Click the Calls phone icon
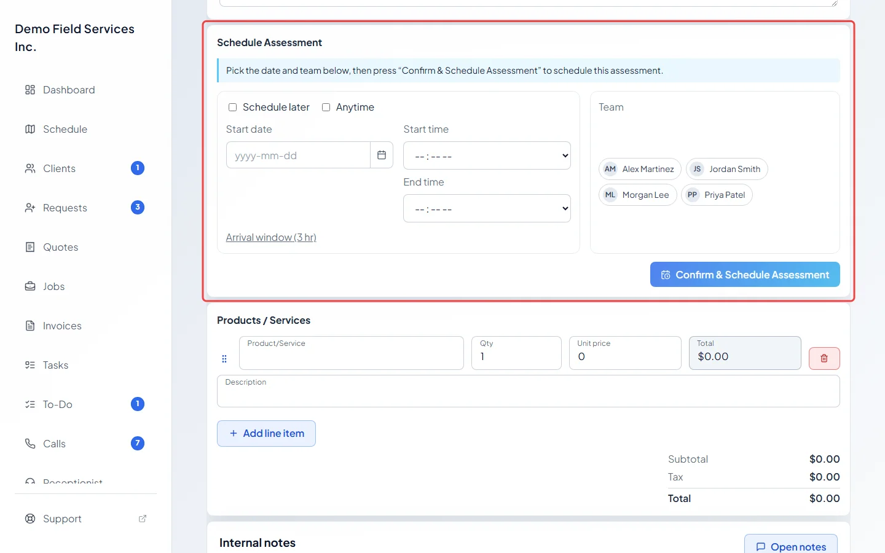This screenshot has height=553, width=885. (30, 444)
